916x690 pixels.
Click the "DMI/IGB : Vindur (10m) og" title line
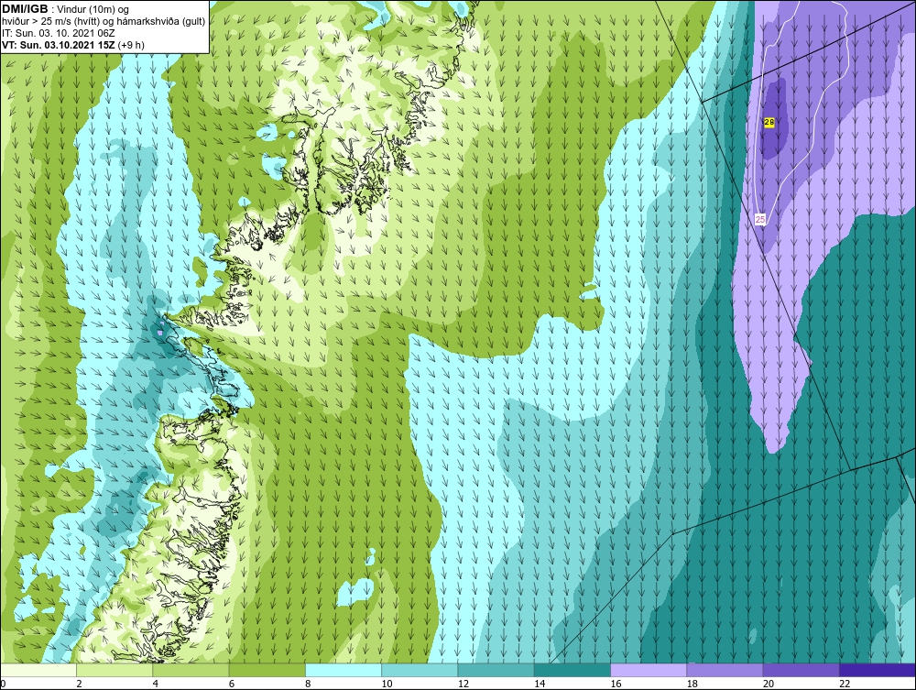tap(66, 9)
